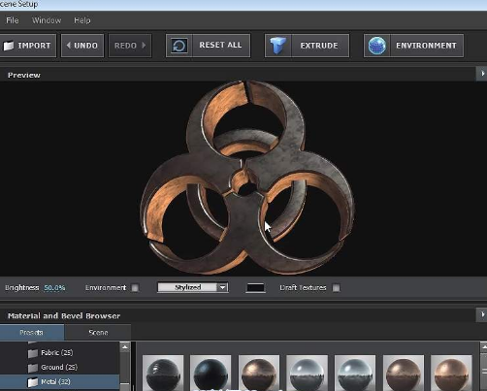
Task: Collapse the Material and Bevel Browser arrow
Action: click(x=482, y=314)
